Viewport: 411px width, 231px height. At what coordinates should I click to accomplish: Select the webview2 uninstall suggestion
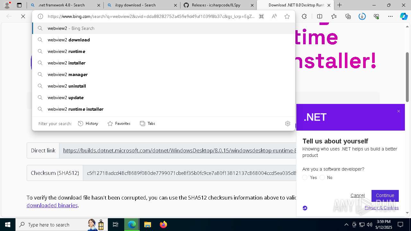163,86
